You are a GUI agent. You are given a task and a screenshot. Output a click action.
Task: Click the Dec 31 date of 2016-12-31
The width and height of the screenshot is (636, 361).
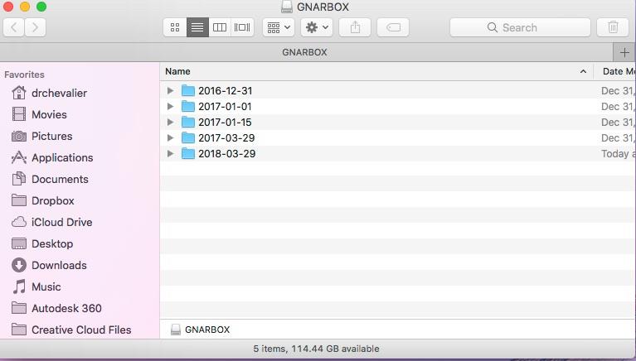618,91
